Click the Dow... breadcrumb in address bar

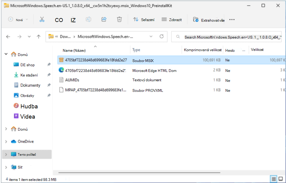(x=65, y=36)
